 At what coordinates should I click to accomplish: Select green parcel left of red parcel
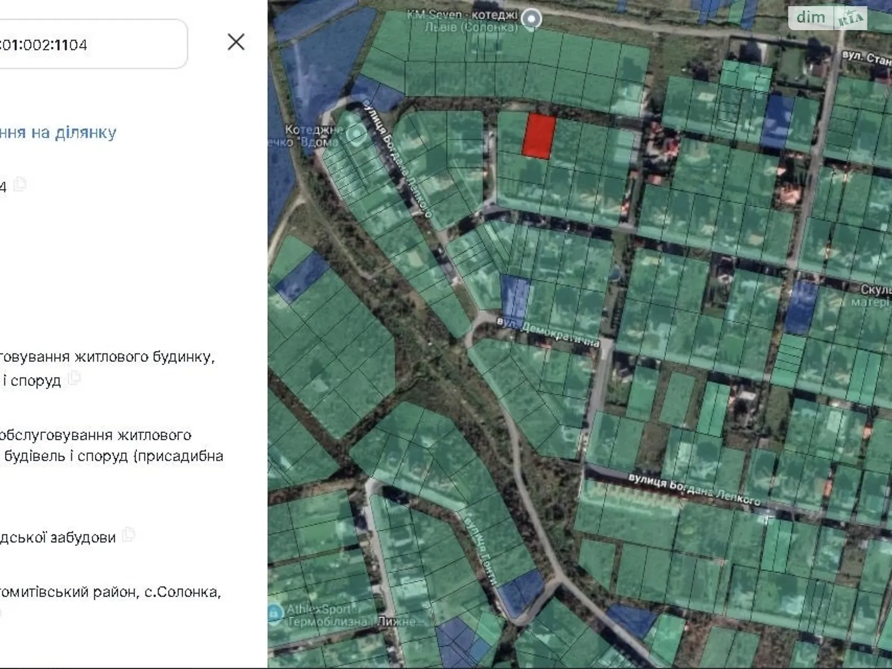coord(510,133)
